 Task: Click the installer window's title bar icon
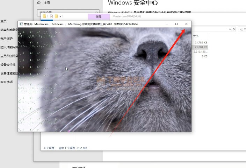point(21,24)
